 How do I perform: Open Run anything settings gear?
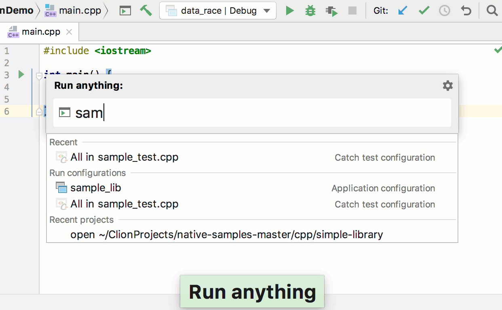[x=447, y=86]
